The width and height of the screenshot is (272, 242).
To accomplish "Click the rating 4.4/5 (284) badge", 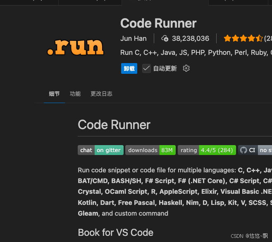I will [207, 150].
